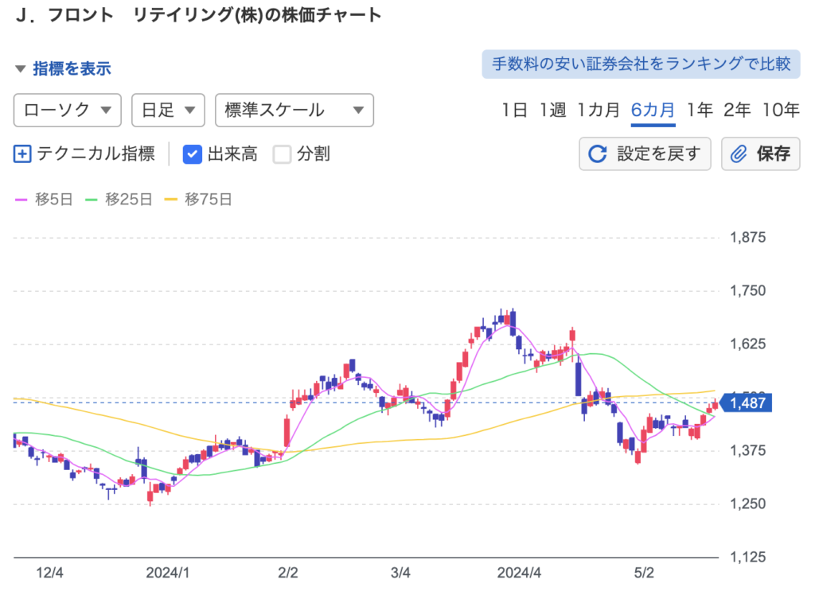The width and height of the screenshot is (815, 591).
Task: Click the 12/4 date axis label
Action: (49, 573)
